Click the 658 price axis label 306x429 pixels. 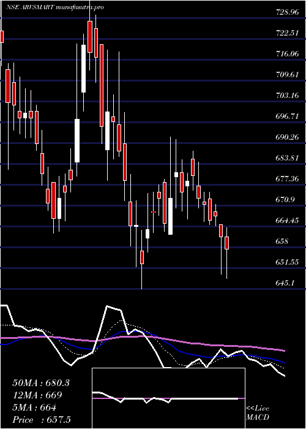pyautogui.click(x=282, y=241)
